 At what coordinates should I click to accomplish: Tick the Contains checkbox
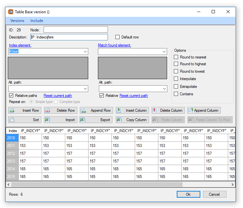tap(176, 94)
